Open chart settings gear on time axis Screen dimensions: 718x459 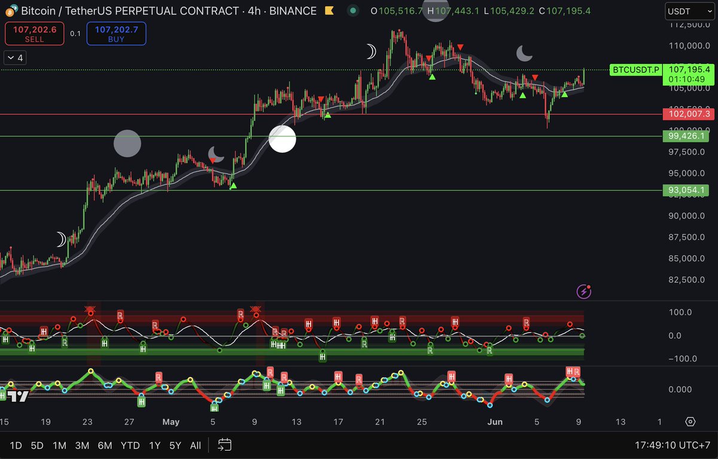point(690,422)
